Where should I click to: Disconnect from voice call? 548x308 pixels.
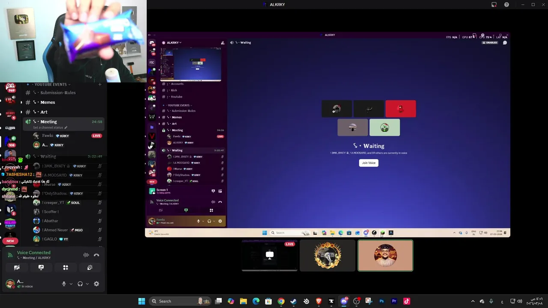[x=96, y=255]
